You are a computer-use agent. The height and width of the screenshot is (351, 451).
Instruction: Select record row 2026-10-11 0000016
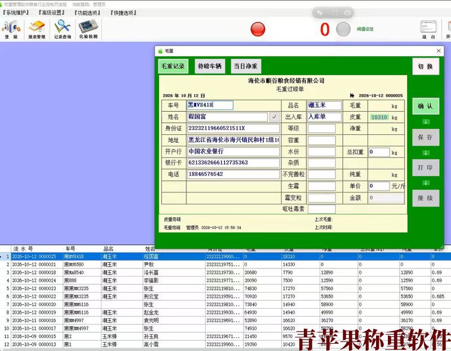(225, 321)
